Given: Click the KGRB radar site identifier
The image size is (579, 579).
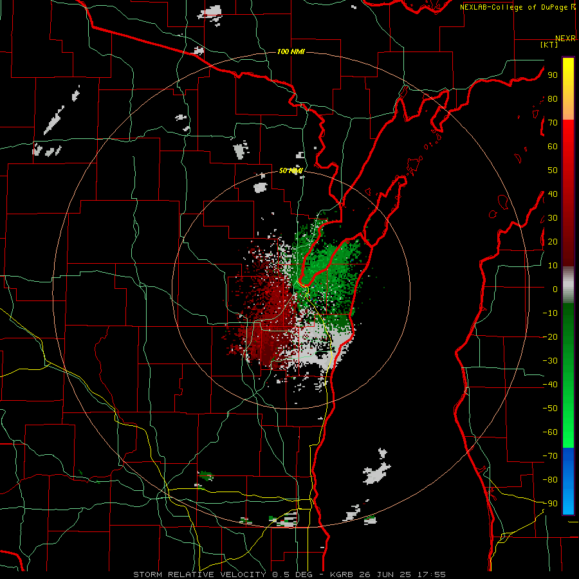Looking at the screenshot, I should pos(342,574).
